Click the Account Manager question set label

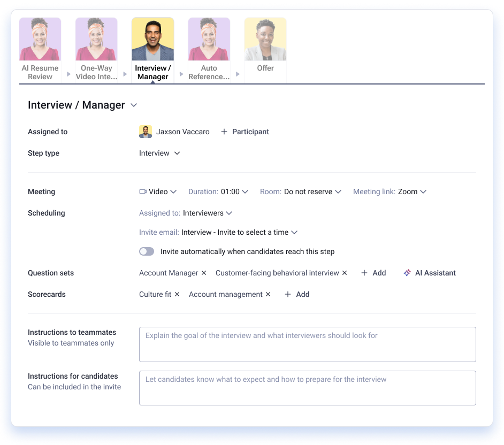169,273
